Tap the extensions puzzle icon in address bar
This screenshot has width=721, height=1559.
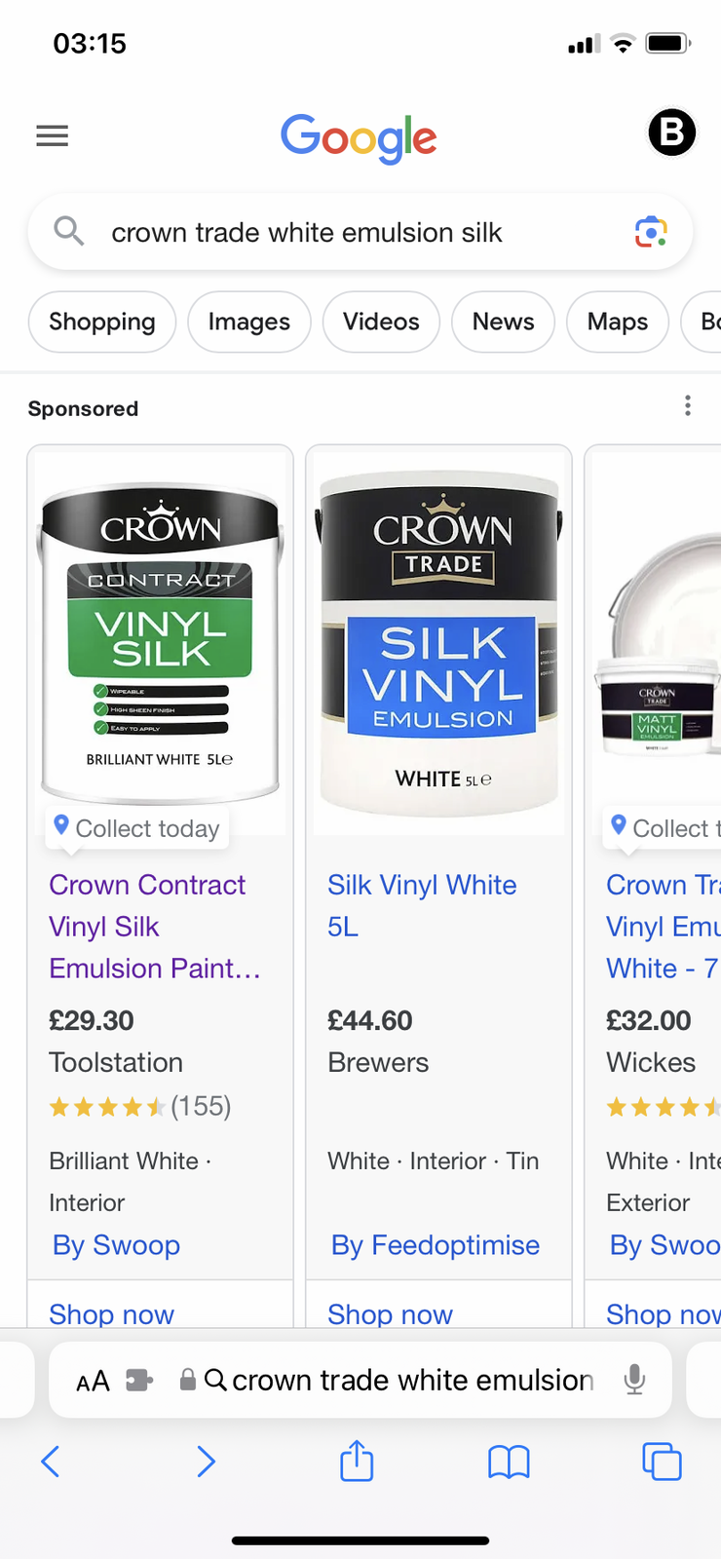(139, 1381)
